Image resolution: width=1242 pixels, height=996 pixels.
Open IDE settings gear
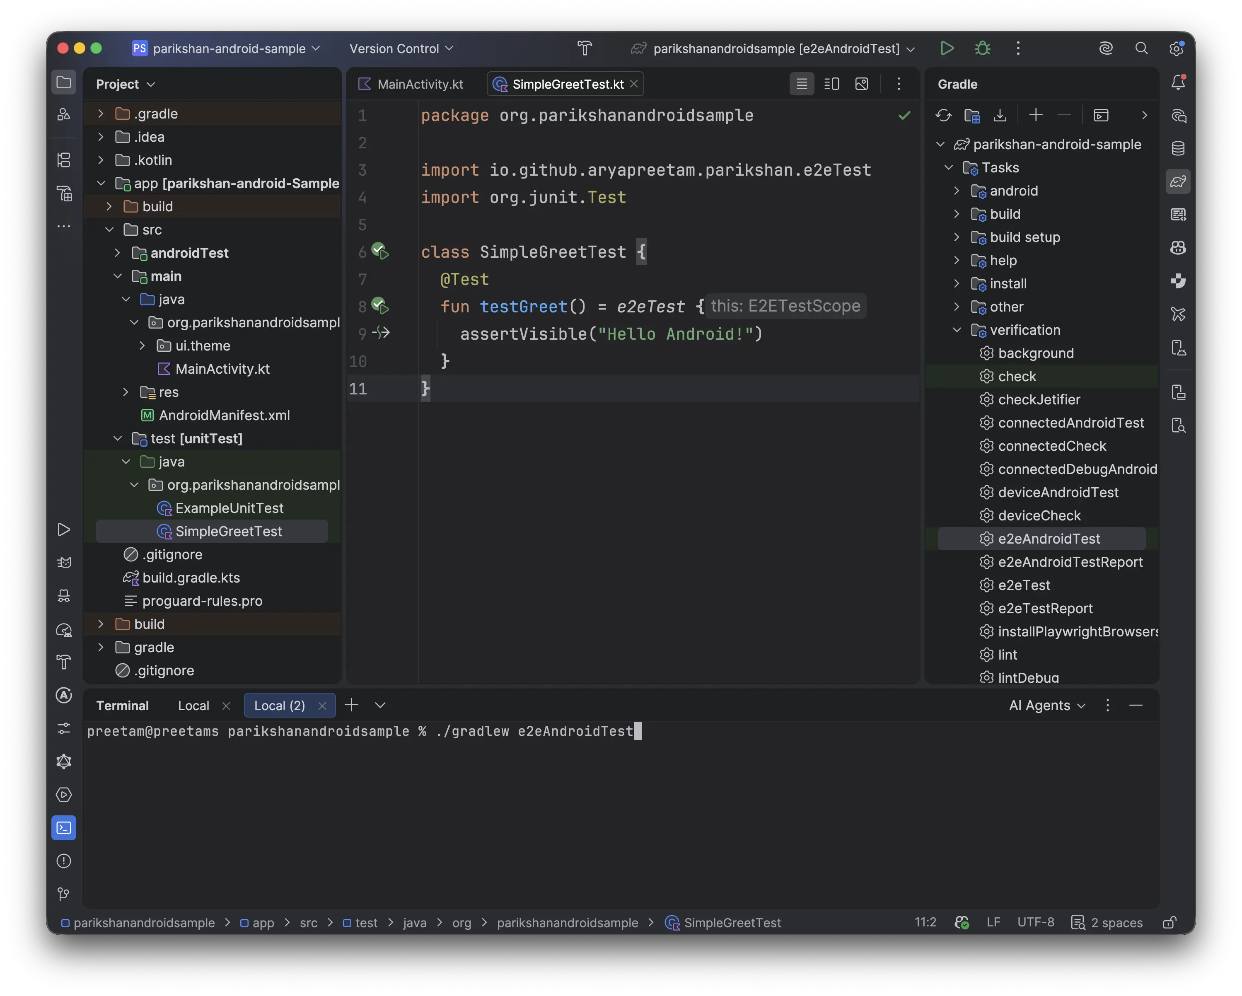click(1176, 48)
